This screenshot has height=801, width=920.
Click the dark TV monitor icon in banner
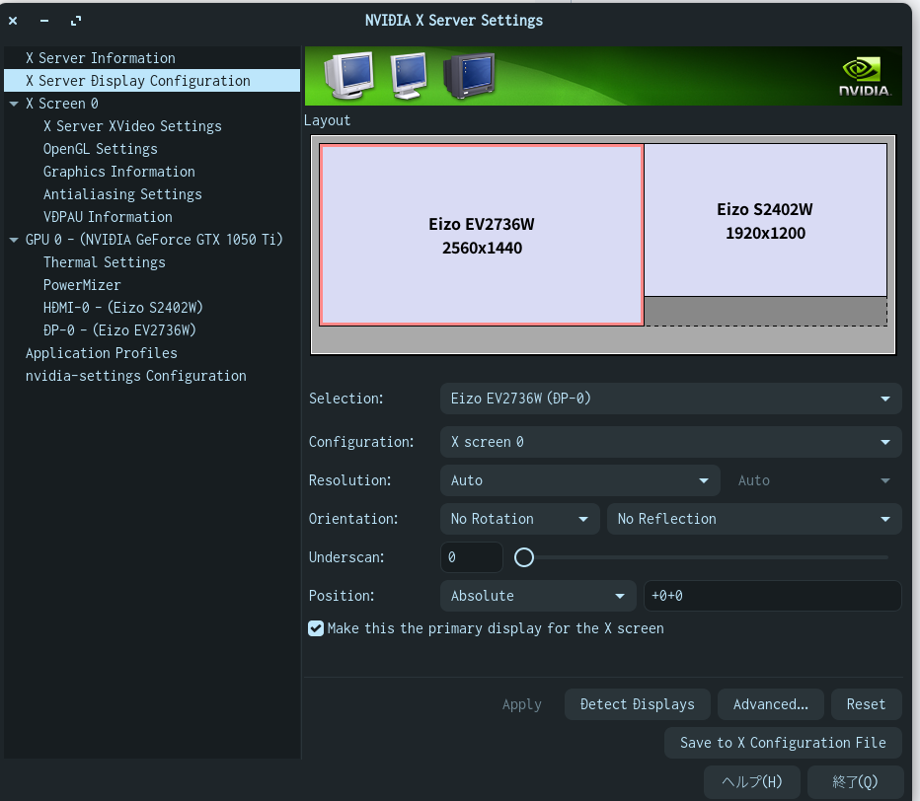click(x=468, y=75)
